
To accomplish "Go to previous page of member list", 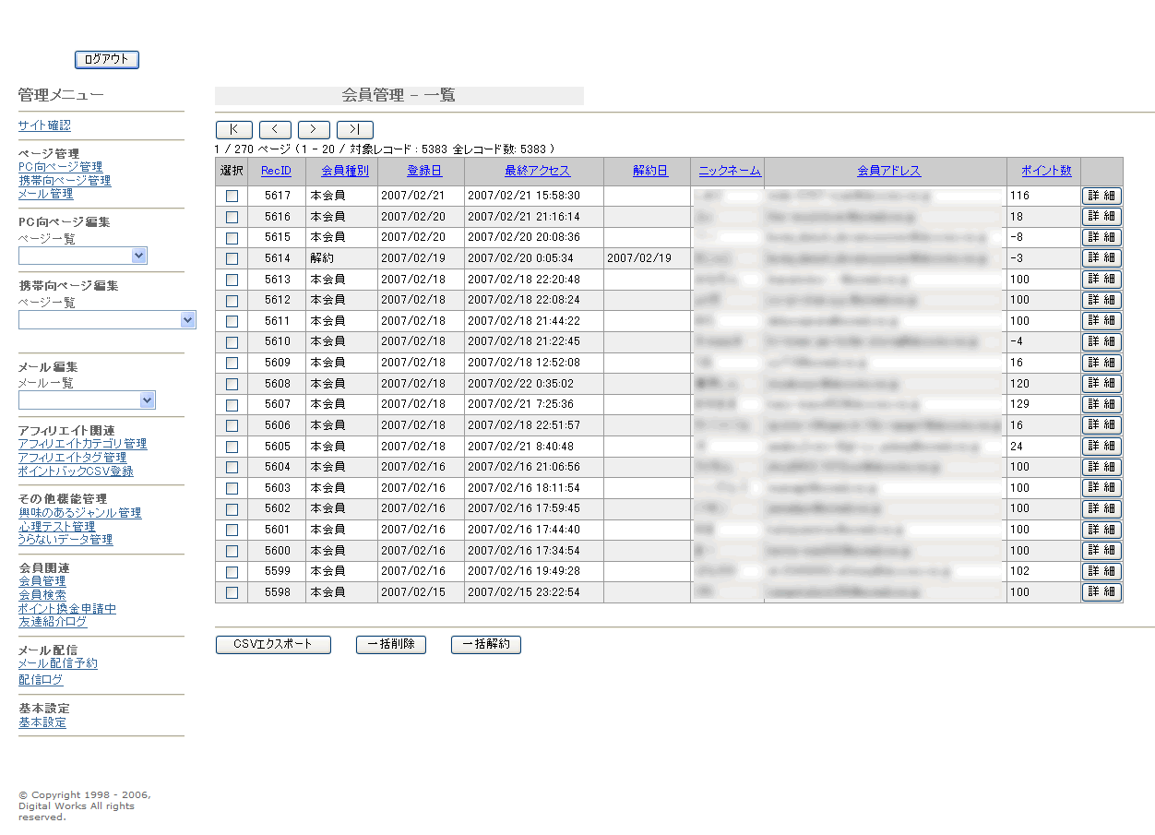I will tap(275, 130).
